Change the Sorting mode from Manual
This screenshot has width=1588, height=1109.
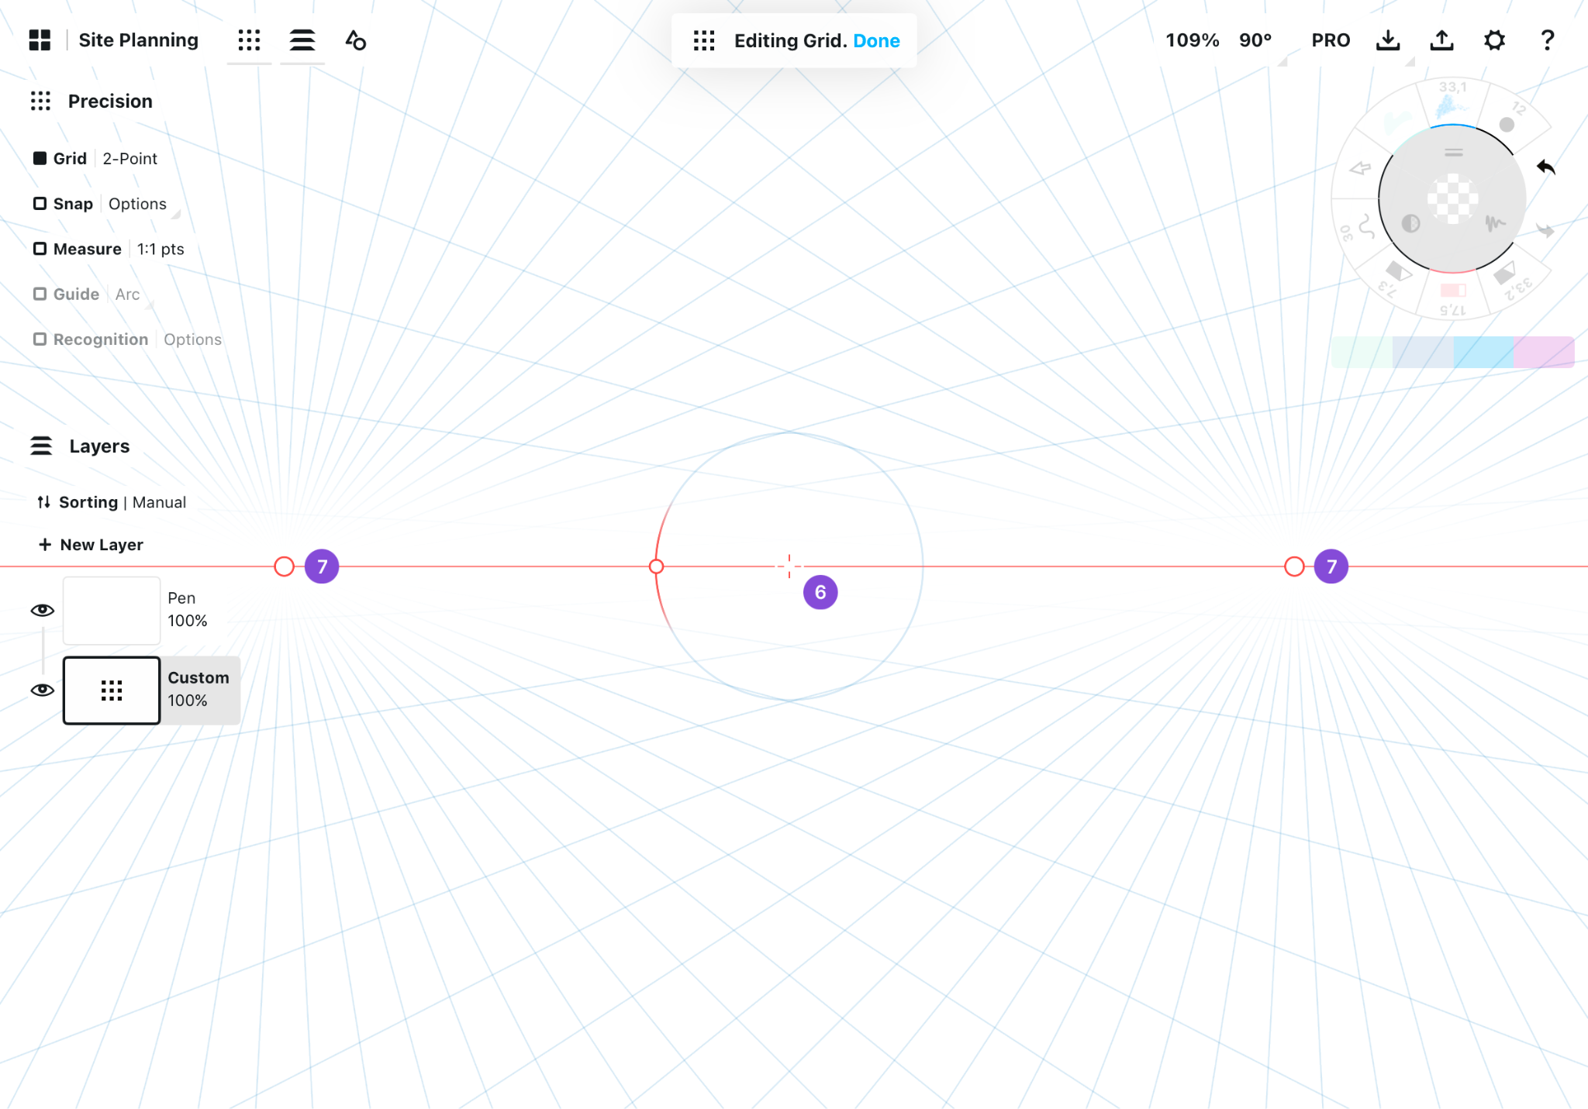click(x=159, y=502)
